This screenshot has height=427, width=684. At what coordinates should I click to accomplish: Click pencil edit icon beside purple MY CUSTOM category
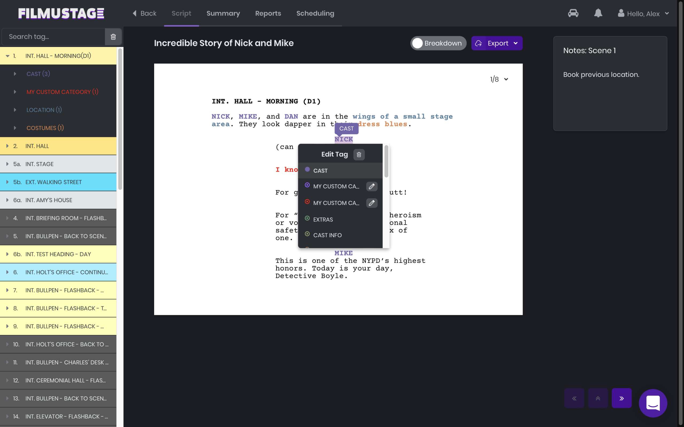[x=372, y=186]
